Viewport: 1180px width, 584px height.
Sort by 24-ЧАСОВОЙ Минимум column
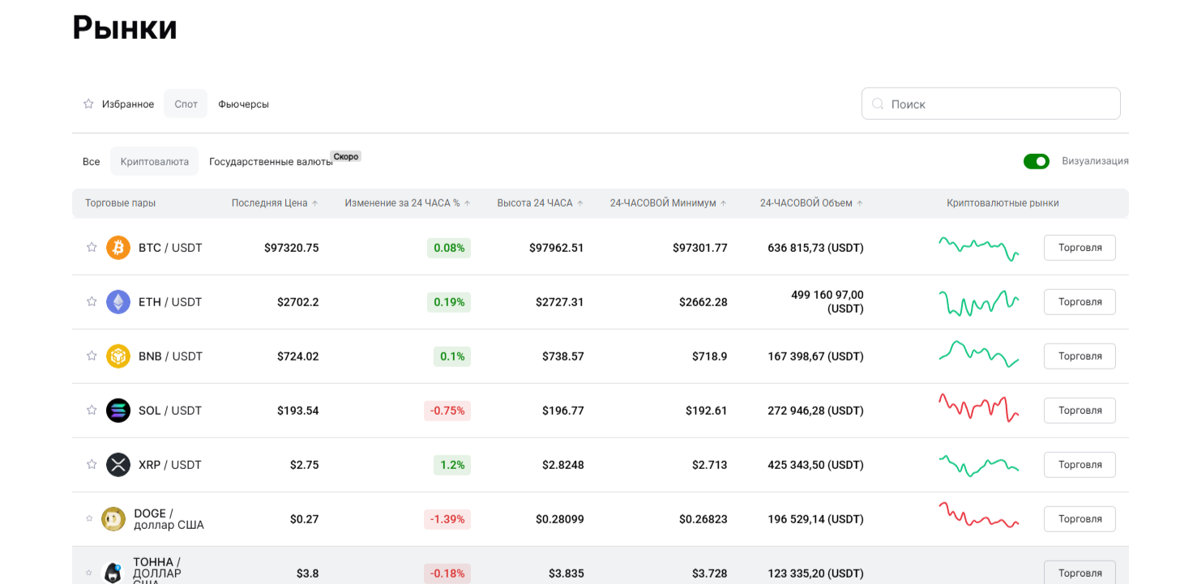pos(669,203)
